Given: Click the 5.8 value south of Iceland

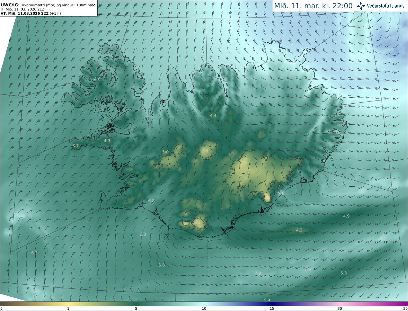Looking at the screenshot, I should tap(162, 265).
